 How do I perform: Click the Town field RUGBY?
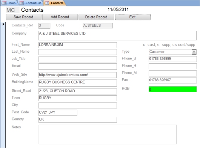[x=78, y=98]
